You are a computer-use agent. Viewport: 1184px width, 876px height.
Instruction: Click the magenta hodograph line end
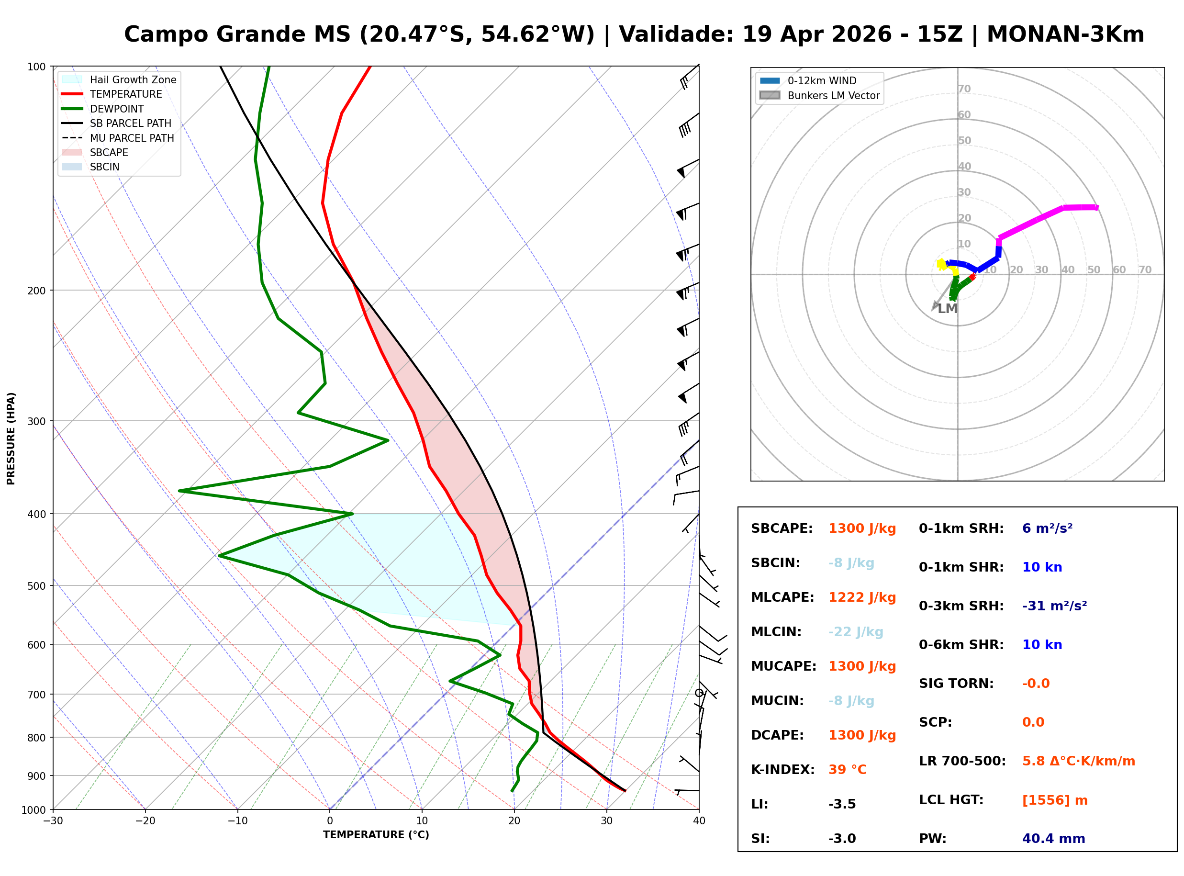tap(1096, 207)
